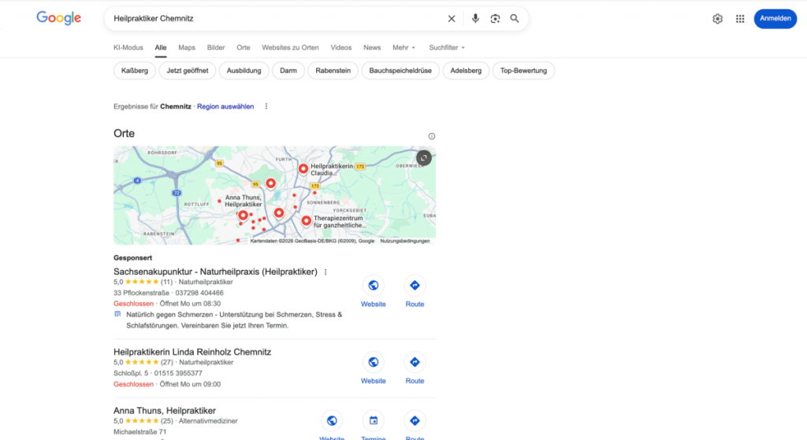
Task: Toggle the Darm filter chip
Action: [x=288, y=70]
